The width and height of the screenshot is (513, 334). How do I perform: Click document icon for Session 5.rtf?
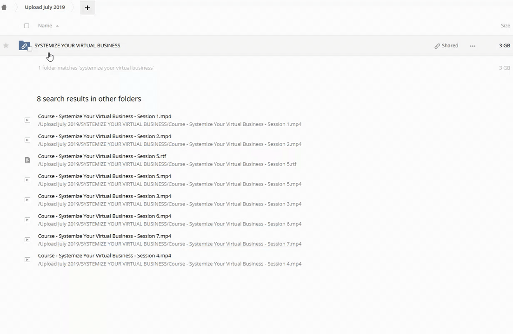[x=27, y=160]
